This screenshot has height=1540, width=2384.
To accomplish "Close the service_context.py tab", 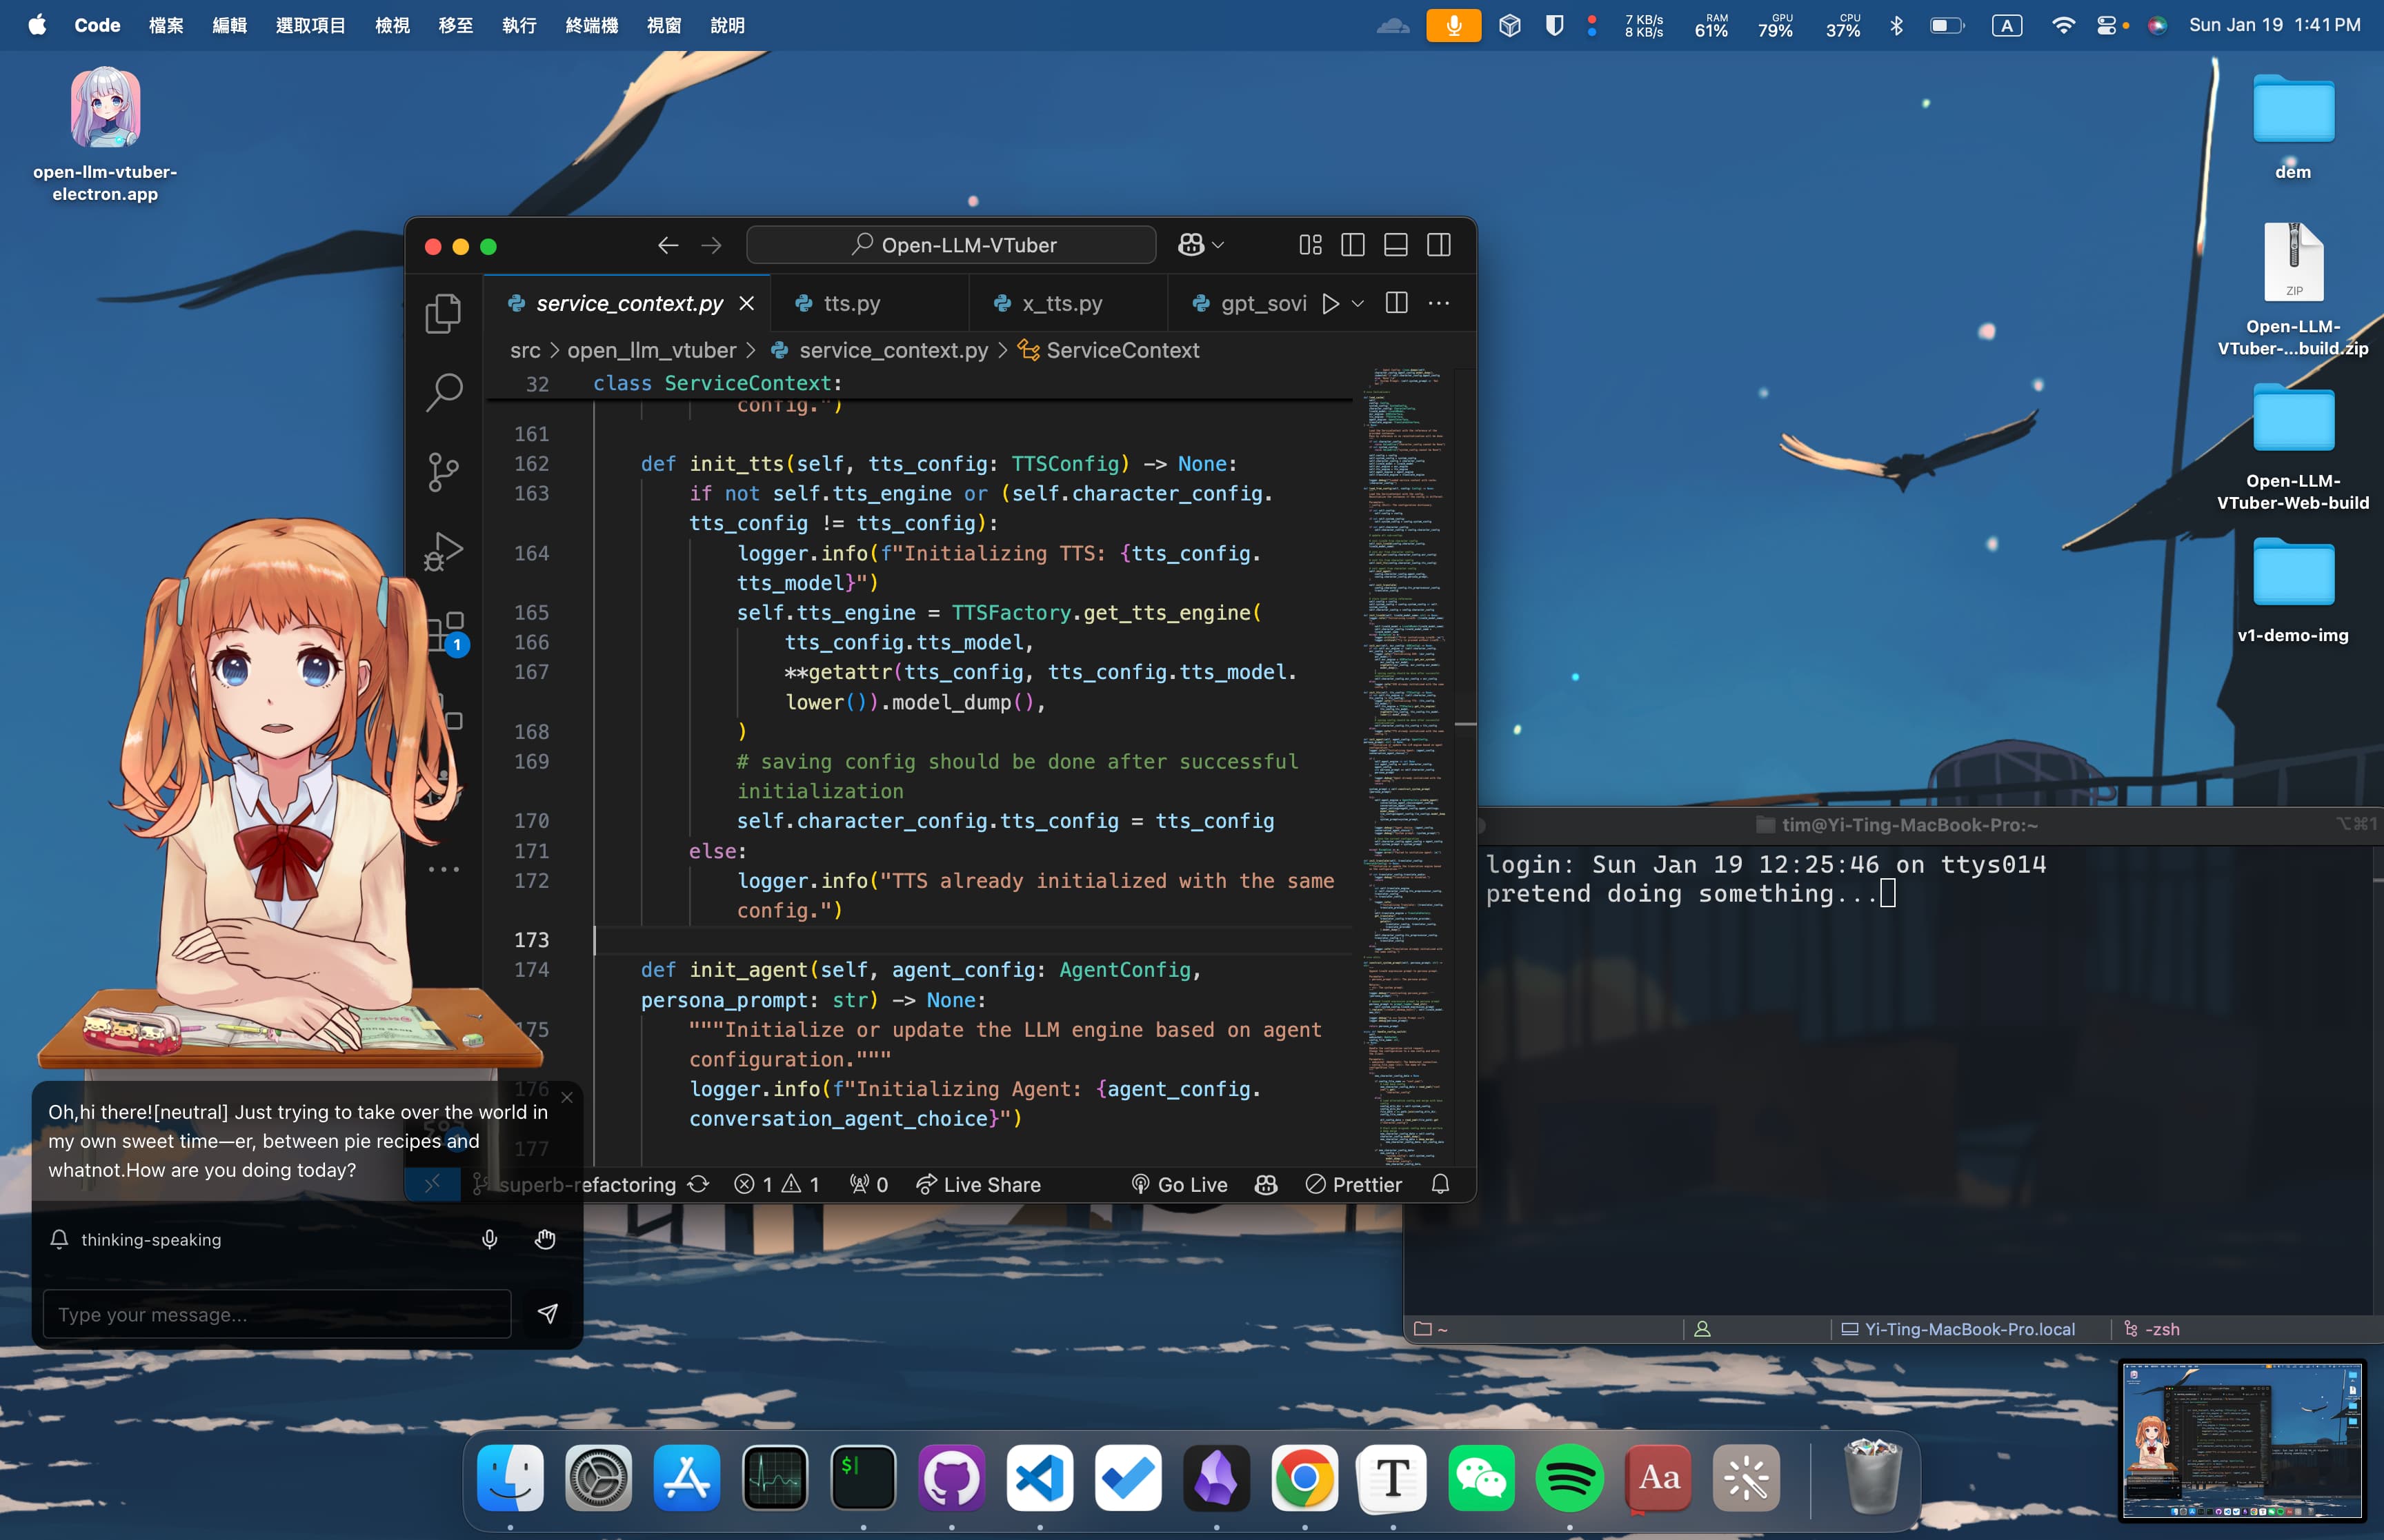I will (746, 303).
